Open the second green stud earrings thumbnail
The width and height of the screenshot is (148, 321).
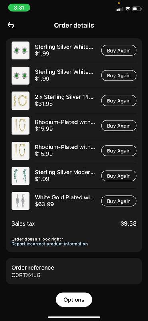[x=20, y=75]
